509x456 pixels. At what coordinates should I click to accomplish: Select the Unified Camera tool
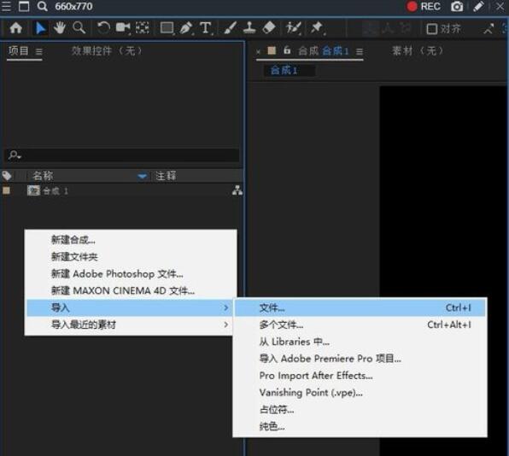click(123, 28)
